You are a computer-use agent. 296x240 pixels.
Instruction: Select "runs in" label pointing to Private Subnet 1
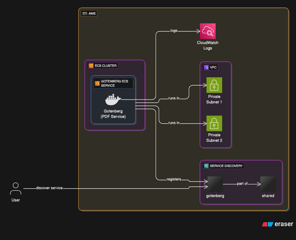click(x=174, y=98)
